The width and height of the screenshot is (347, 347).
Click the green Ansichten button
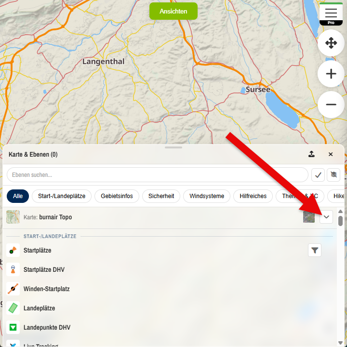(x=173, y=11)
